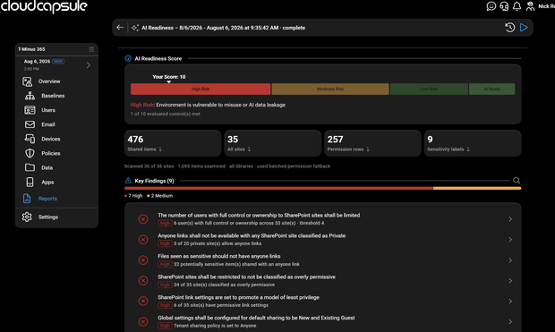Viewport: 555px width, 332px height.
Task: Filter findings by 2 Medium
Action: coord(160,196)
